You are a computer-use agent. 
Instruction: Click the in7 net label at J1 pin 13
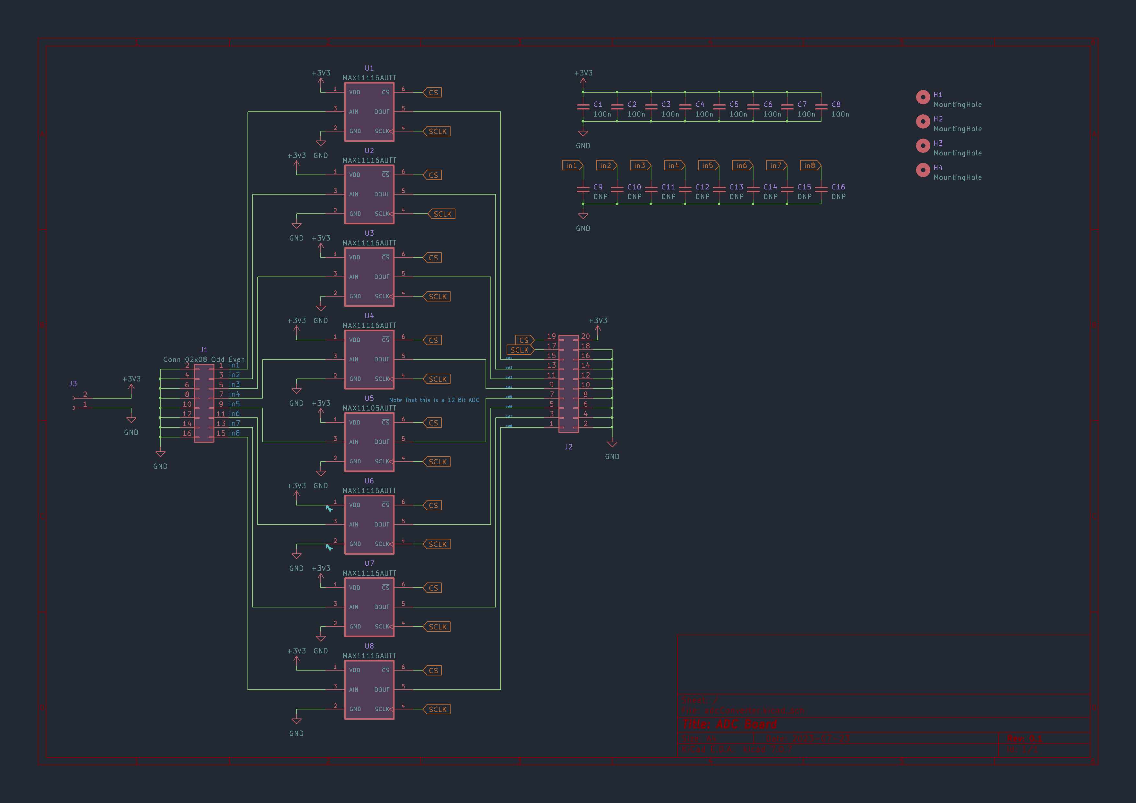234,423
